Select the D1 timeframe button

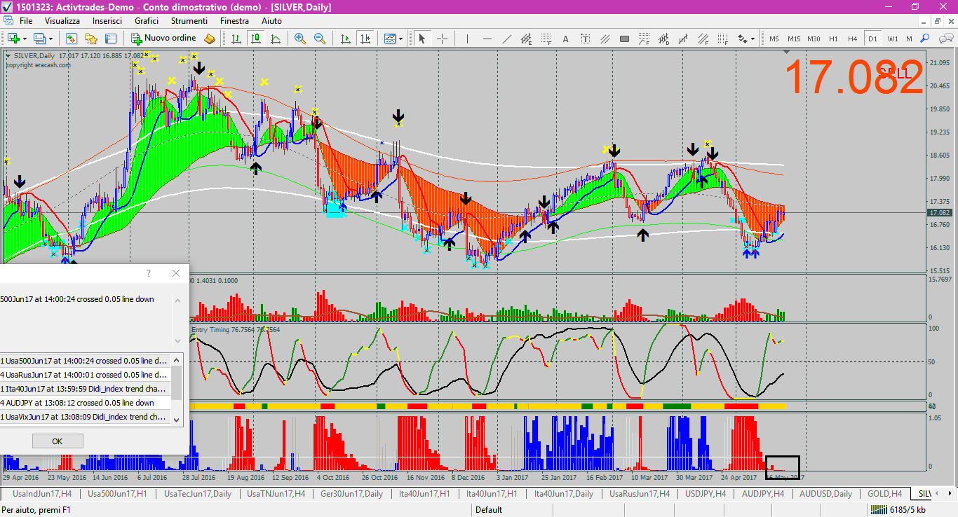(x=872, y=39)
